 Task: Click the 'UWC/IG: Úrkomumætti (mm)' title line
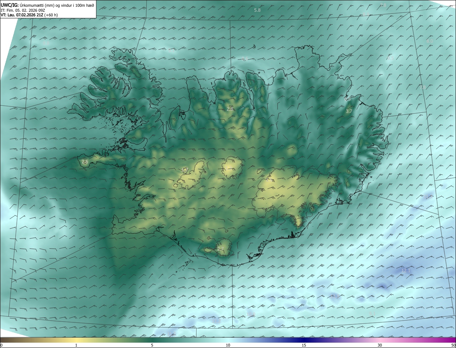tap(47, 5)
